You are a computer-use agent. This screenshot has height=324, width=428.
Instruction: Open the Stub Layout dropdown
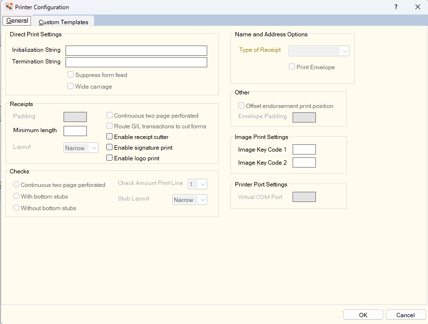coord(189,200)
